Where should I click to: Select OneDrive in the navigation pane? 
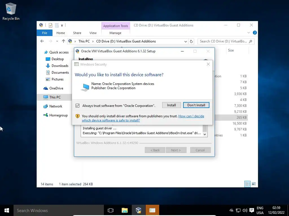point(53,88)
